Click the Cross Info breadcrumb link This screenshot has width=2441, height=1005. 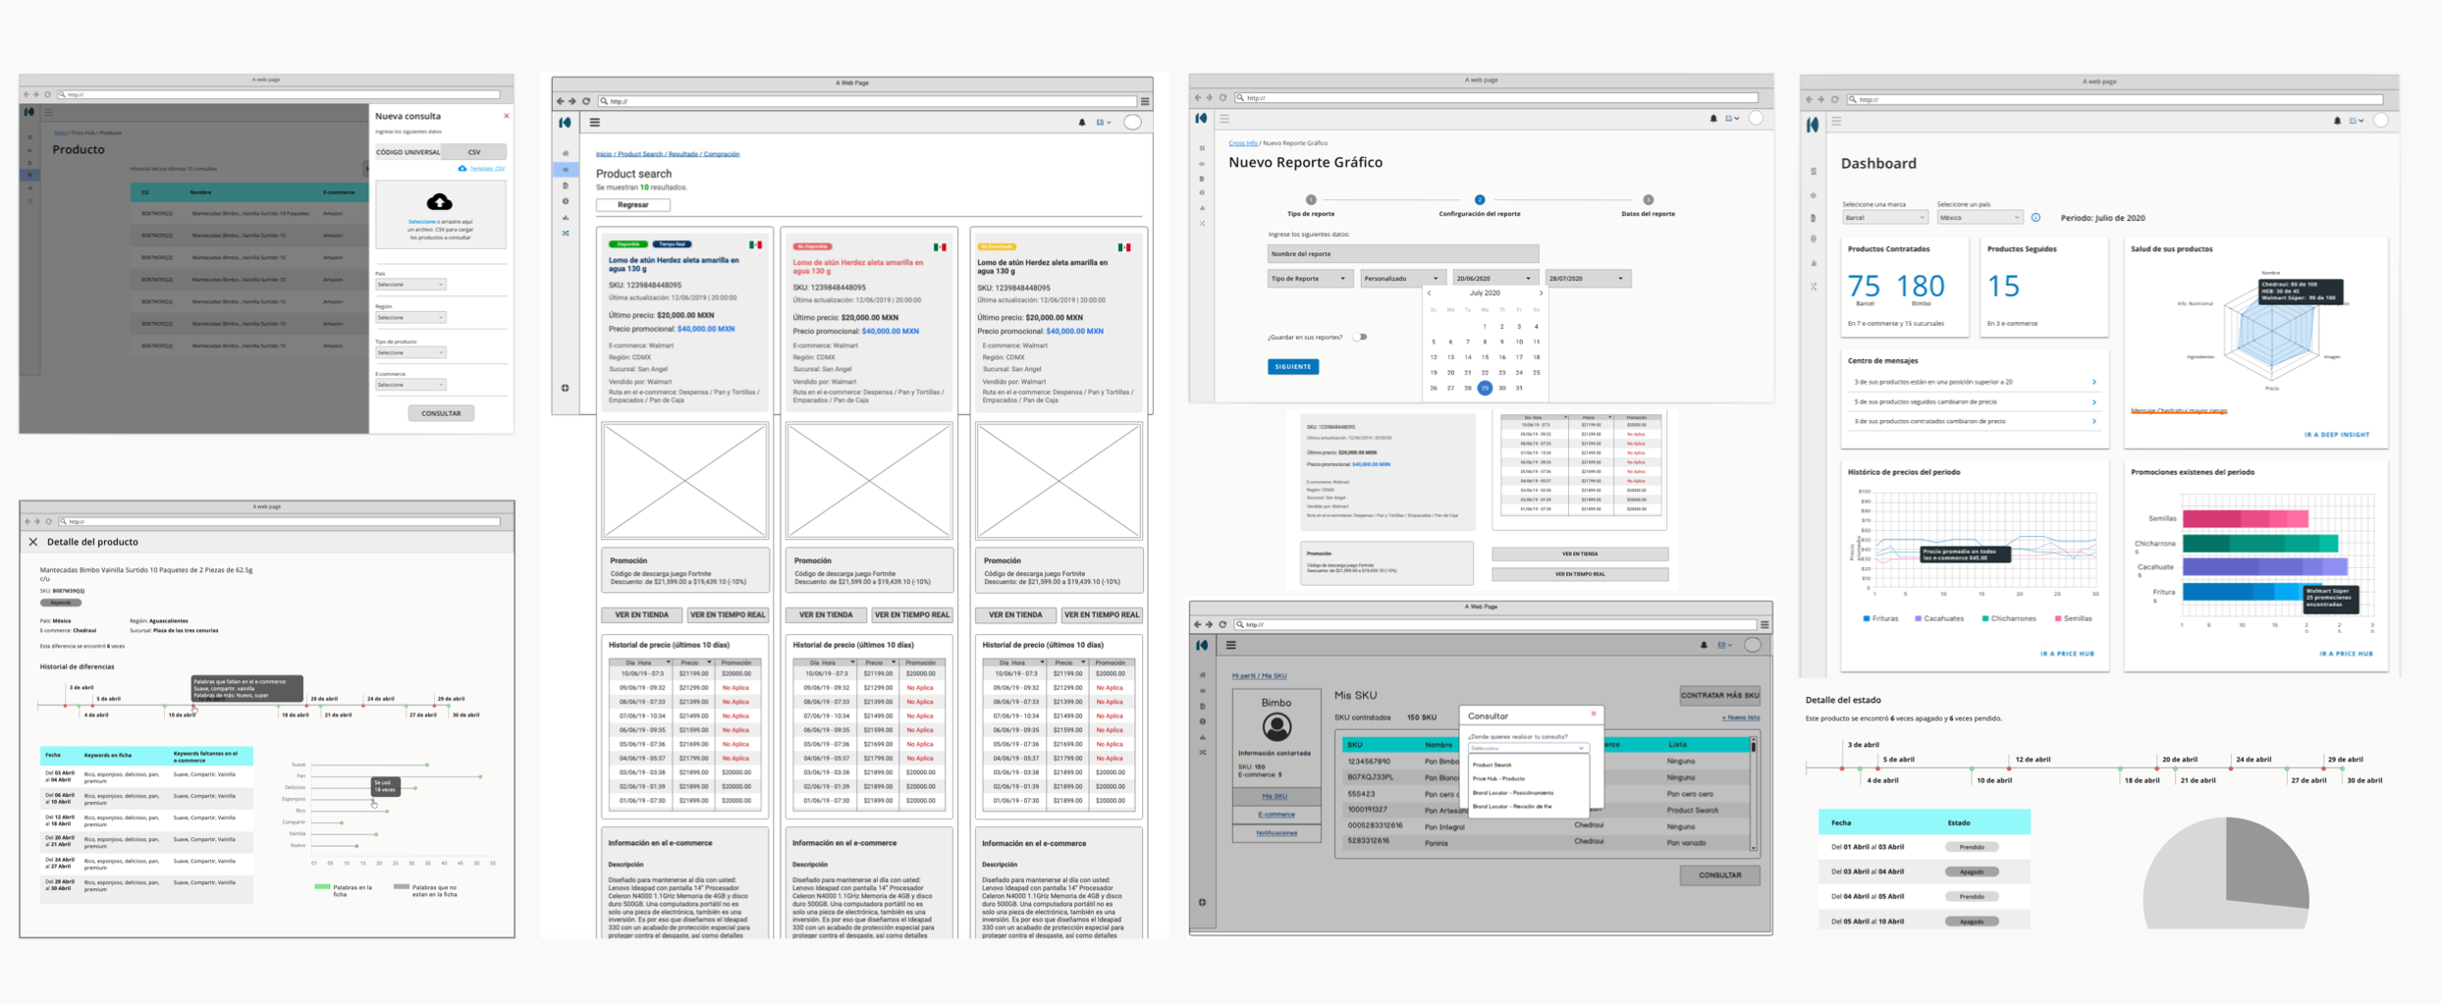pyautogui.click(x=1243, y=143)
